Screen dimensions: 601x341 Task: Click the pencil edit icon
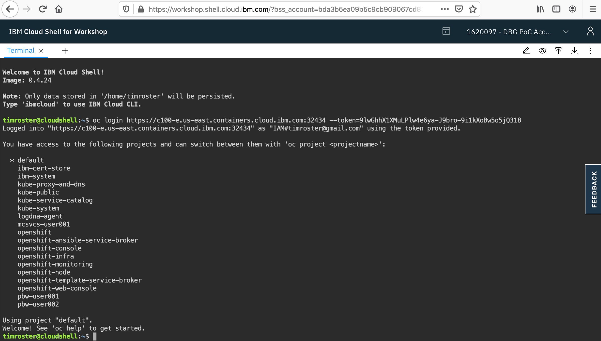pos(526,51)
